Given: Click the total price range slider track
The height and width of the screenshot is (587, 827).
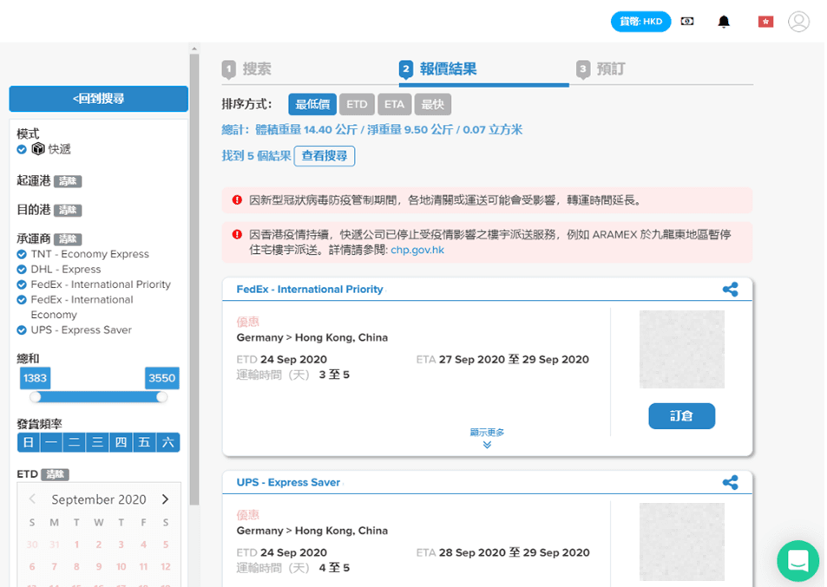Looking at the screenshot, I should (x=99, y=397).
